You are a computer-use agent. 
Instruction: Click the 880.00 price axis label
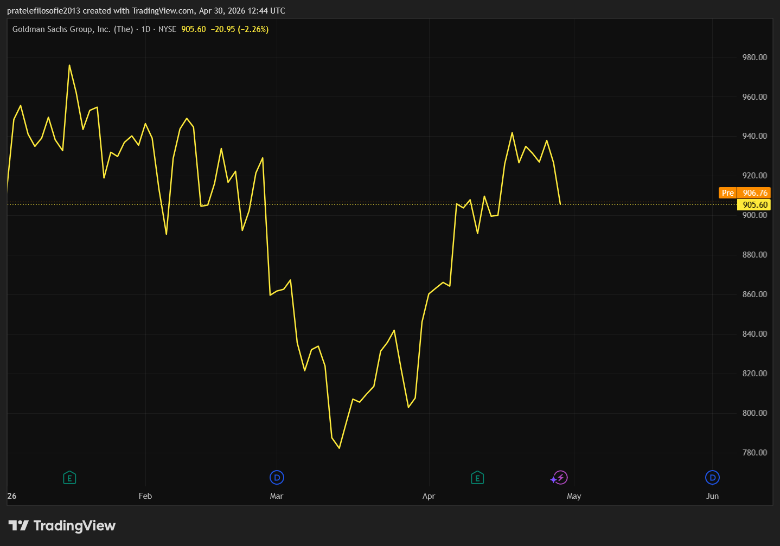755,255
